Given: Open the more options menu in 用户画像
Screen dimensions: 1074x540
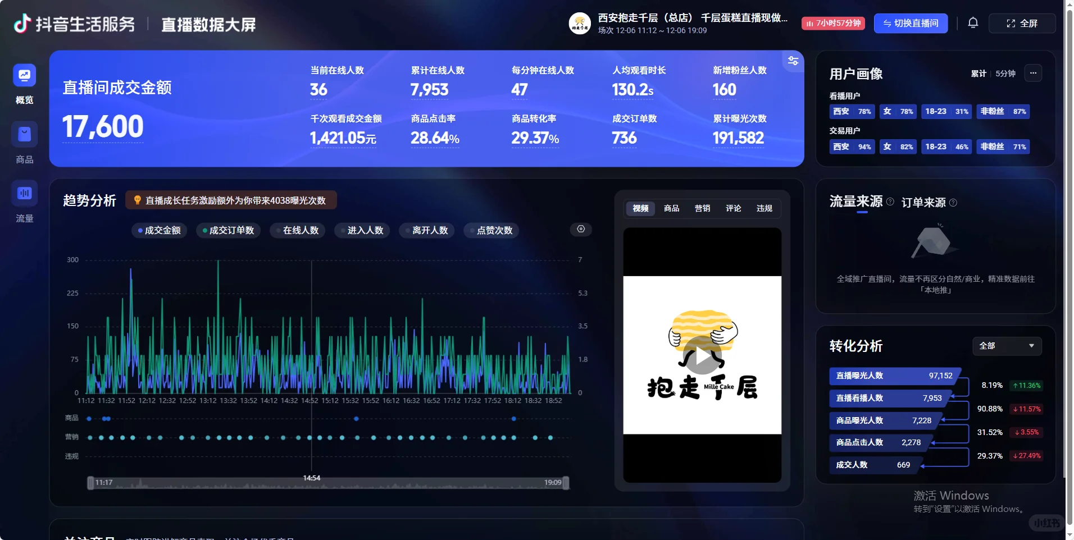Looking at the screenshot, I should (x=1034, y=73).
